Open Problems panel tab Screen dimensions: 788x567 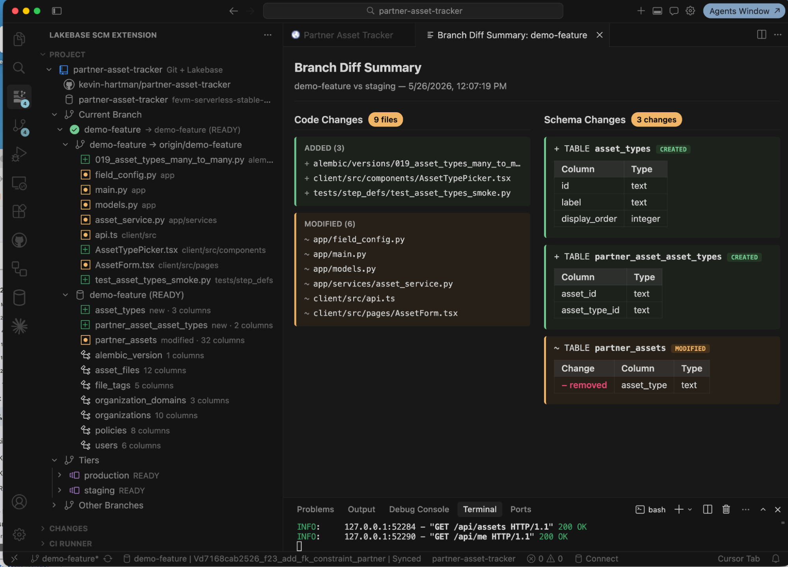tap(315, 509)
